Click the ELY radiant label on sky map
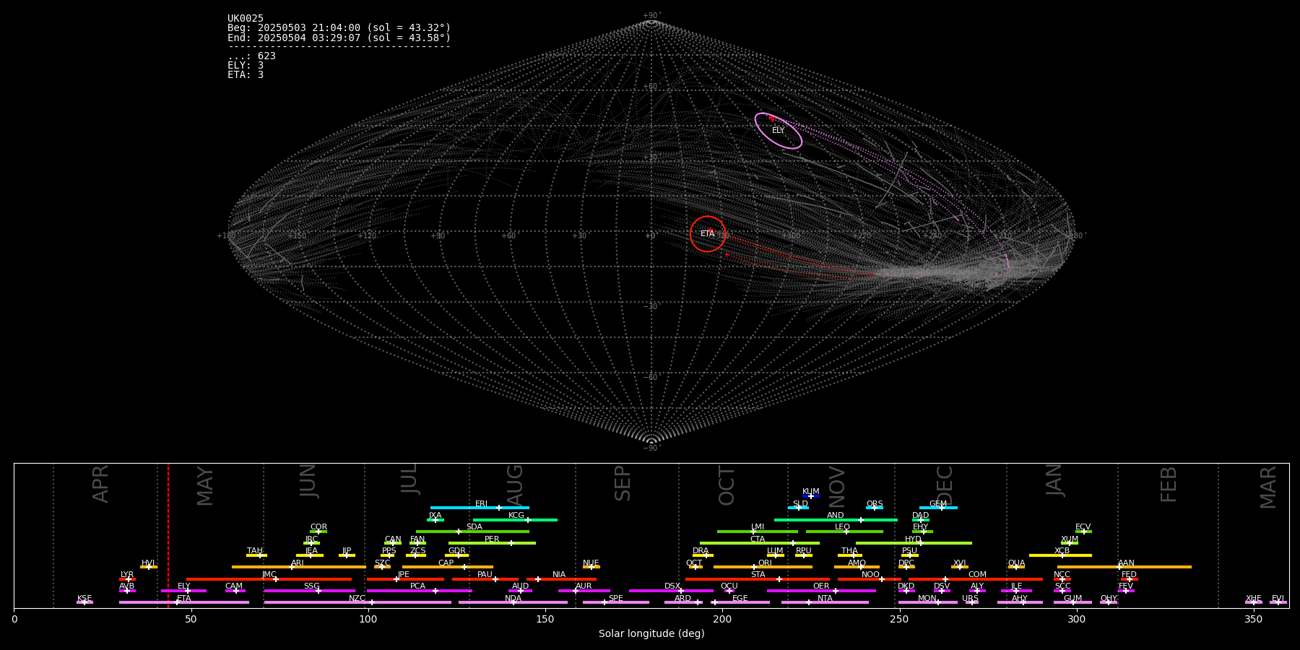This screenshot has width=1300, height=650. click(778, 131)
